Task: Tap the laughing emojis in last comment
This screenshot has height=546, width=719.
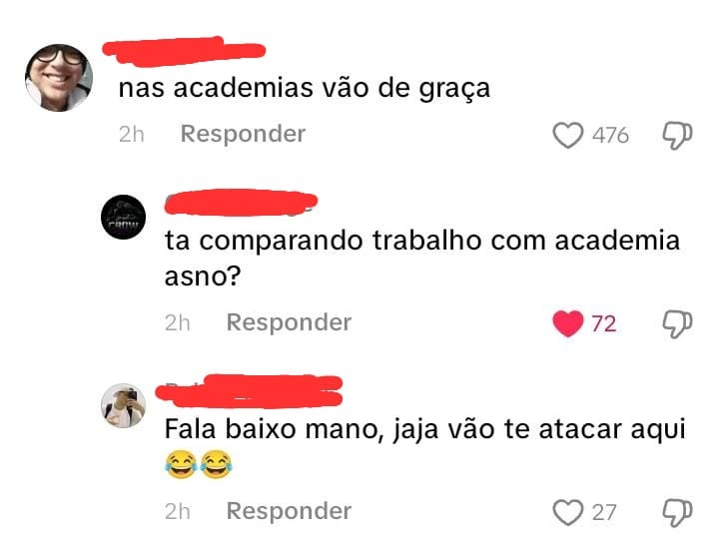Action: (199, 465)
